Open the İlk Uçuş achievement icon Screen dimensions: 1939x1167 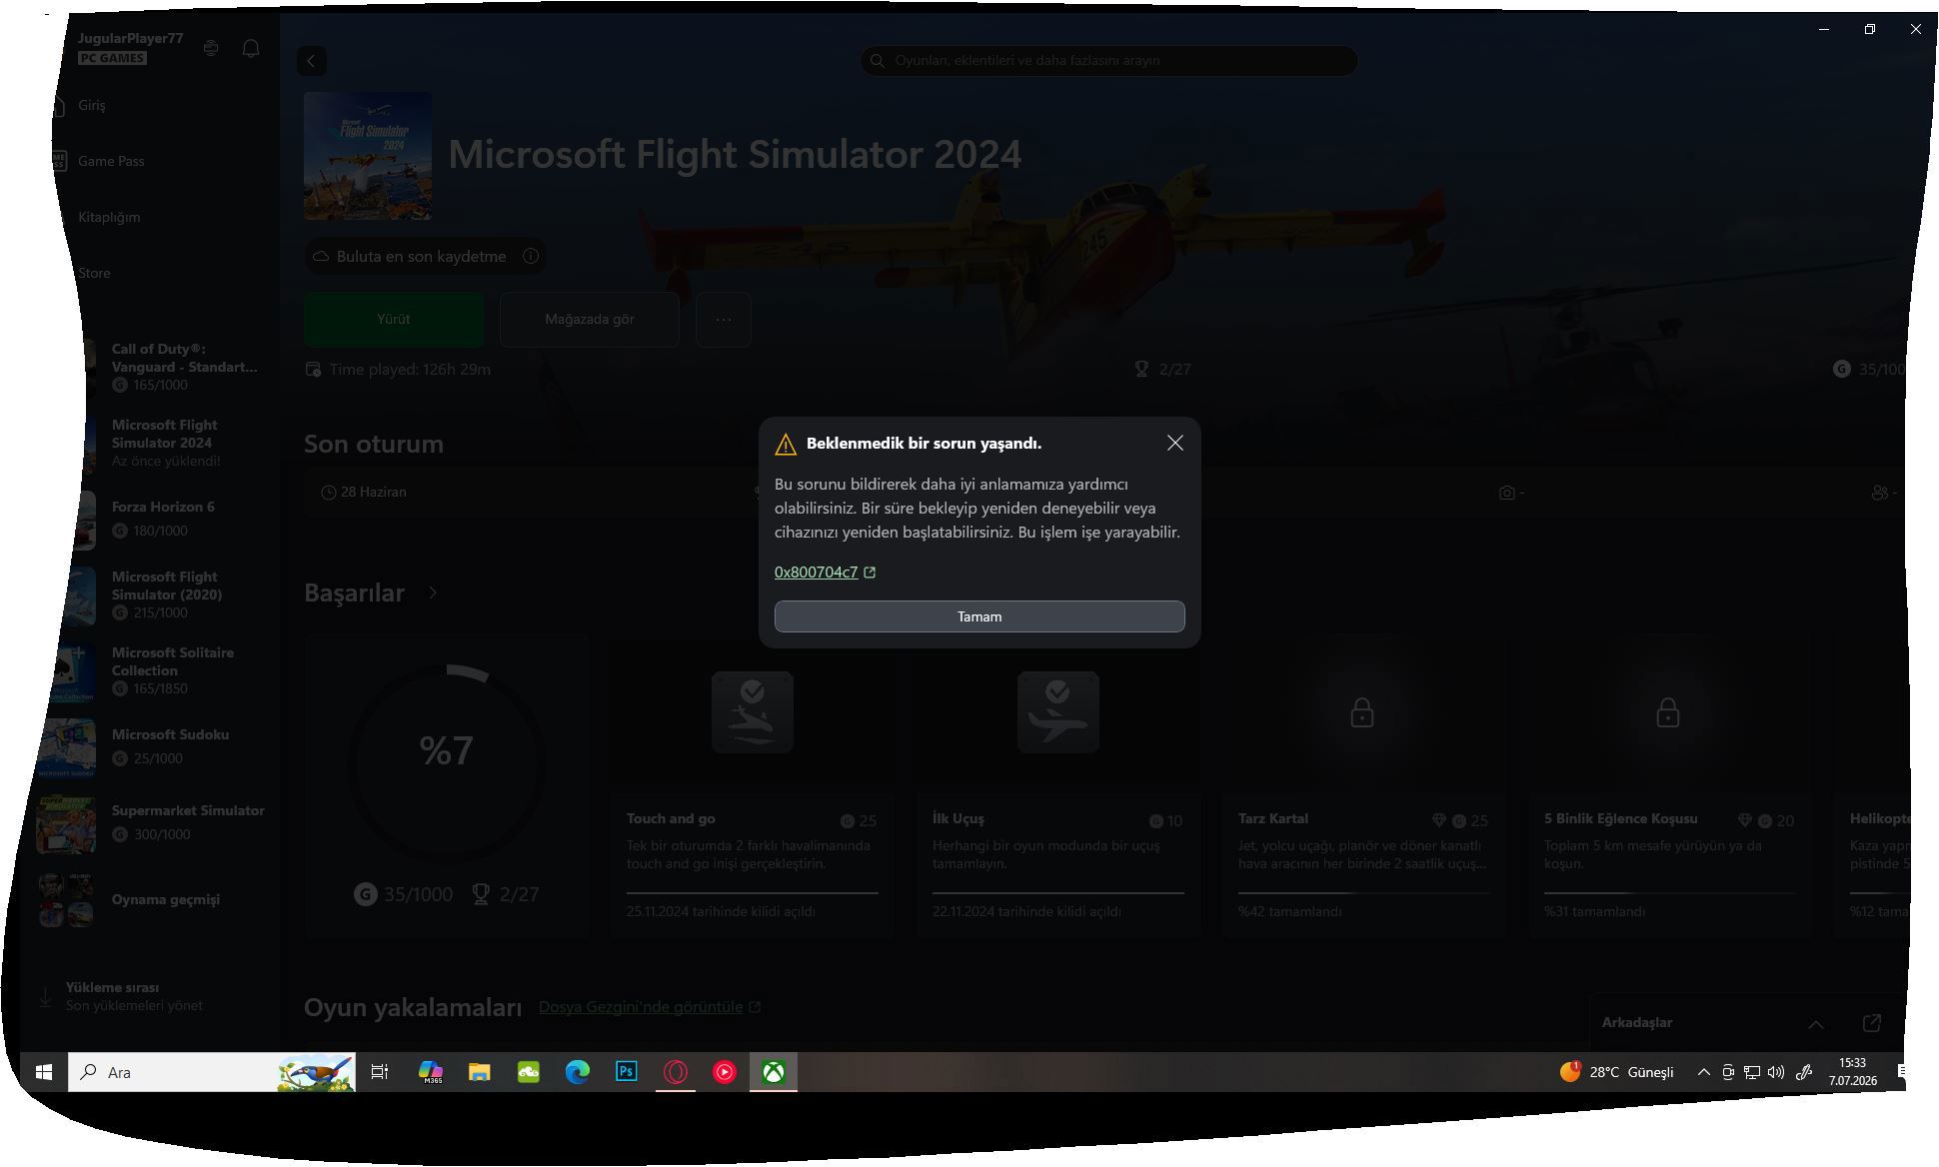1058,712
